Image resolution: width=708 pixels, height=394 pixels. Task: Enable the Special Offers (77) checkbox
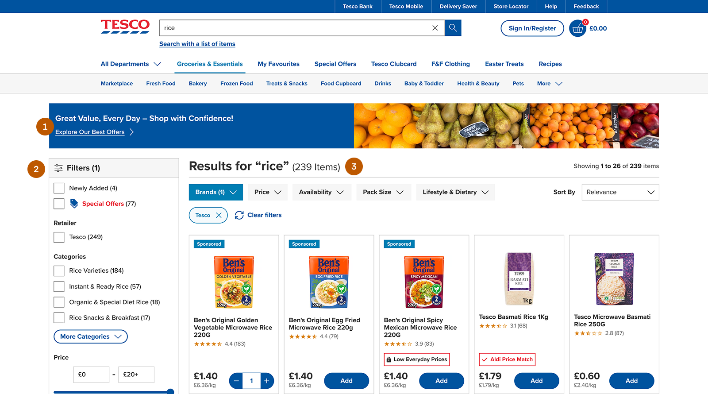(x=59, y=204)
